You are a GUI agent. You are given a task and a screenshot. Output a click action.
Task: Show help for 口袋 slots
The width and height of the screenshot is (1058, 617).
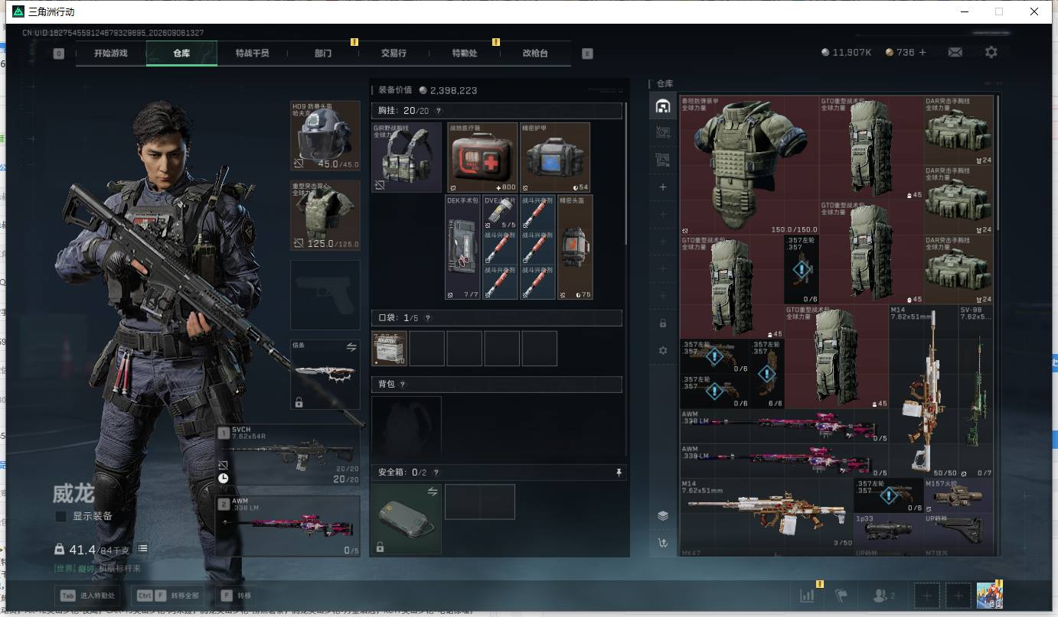[427, 318]
